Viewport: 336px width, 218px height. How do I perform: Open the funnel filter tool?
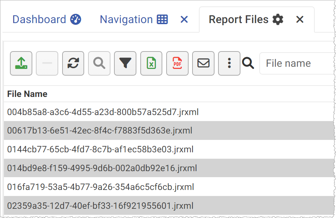point(125,63)
